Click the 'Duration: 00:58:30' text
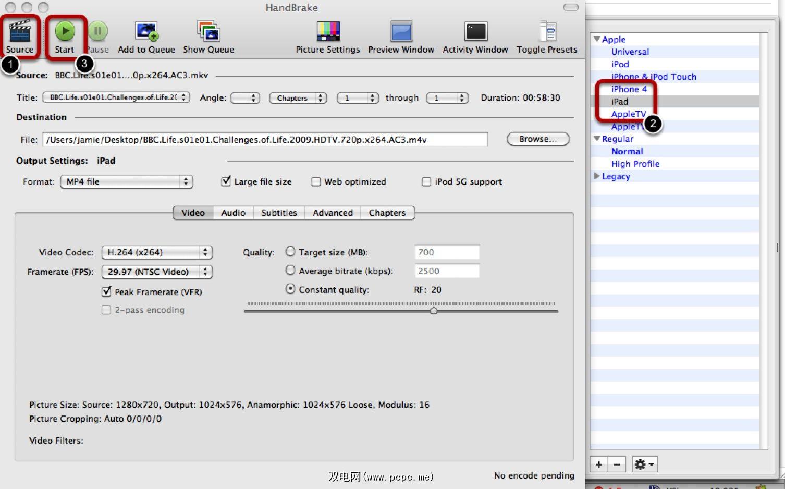This screenshot has width=785, height=489. pos(521,97)
